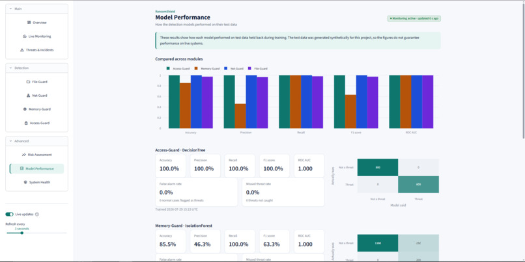This screenshot has height=262, width=525.
Task: Click 'Trained 2026-07-29 15:15 UTC' text
Action: pos(177,209)
